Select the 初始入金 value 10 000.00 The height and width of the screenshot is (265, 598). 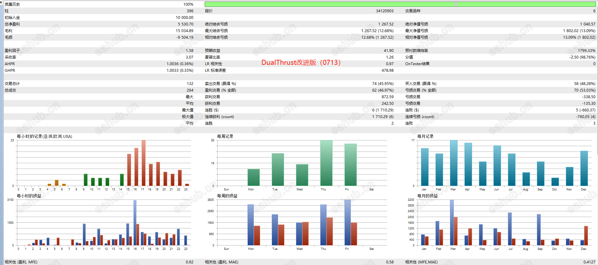click(x=185, y=17)
